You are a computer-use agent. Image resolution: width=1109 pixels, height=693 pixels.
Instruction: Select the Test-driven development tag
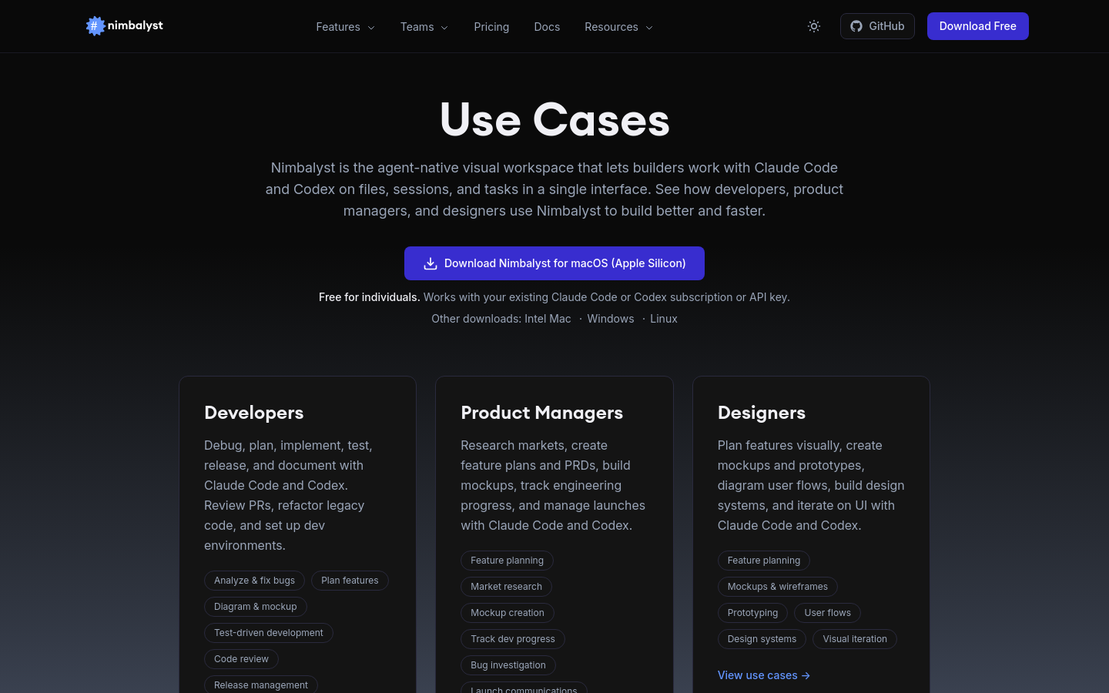(269, 633)
